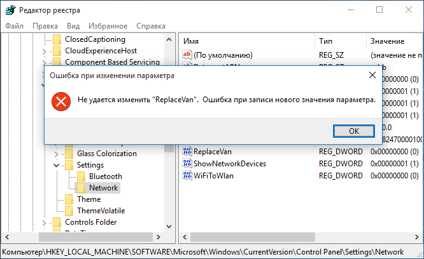Screen dimensions: 424x259
Task: Select the Theme folder icon
Action: coord(69,199)
